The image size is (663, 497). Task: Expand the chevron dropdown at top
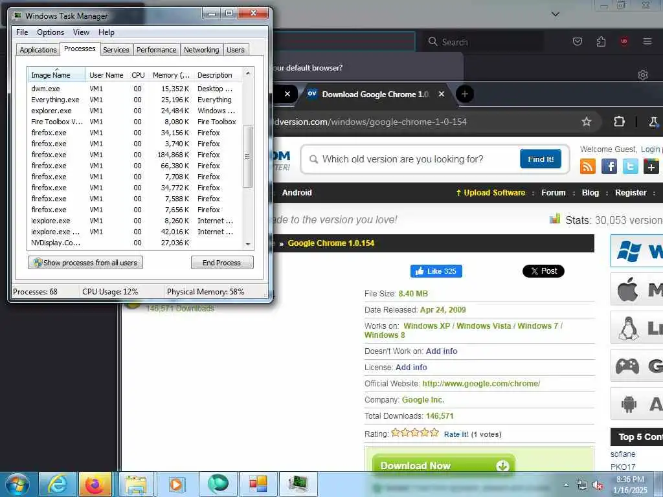(x=556, y=14)
